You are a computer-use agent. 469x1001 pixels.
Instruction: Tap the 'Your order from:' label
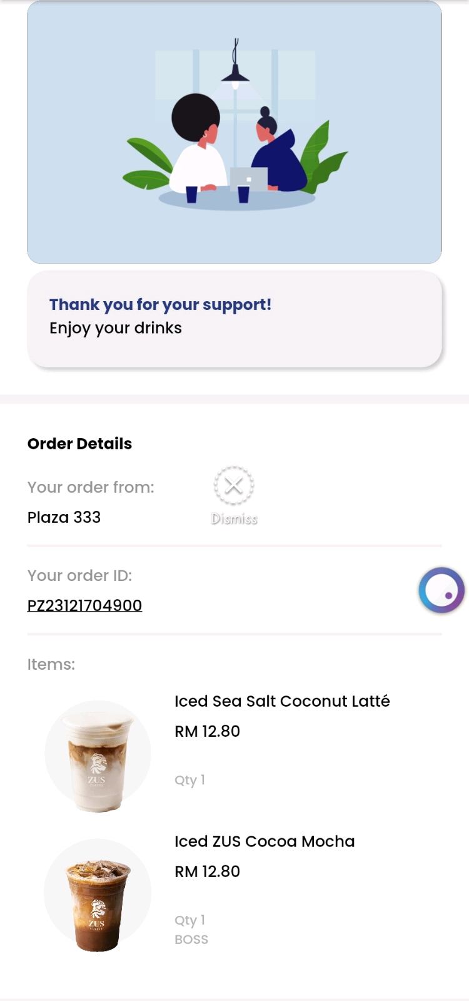[91, 487]
